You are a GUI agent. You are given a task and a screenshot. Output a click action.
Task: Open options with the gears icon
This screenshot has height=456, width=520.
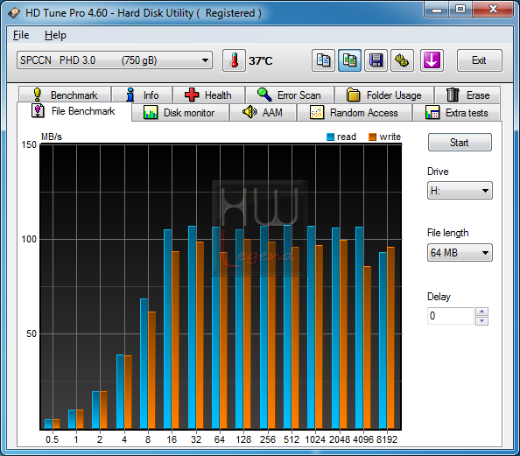(x=402, y=60)
